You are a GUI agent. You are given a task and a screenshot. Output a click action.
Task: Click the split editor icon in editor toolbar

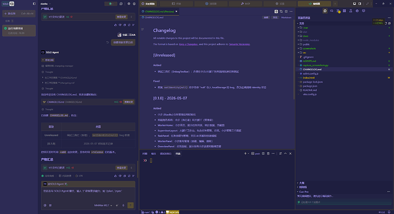(x=286, y=11)
